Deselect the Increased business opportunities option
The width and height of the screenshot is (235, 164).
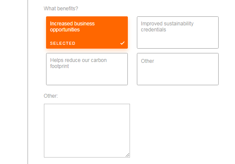87,33
